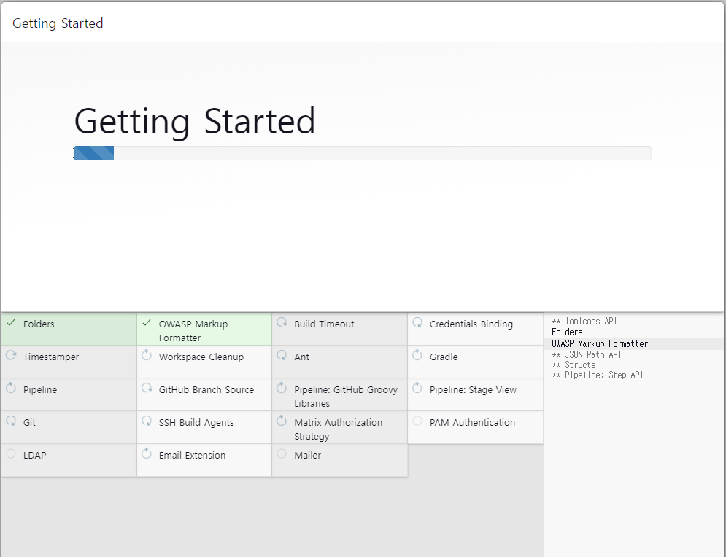Select the OWASP Markup Formatter plugin label

(193, 331)
